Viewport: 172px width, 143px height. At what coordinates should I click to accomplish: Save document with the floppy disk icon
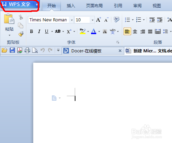pos(12,50)
